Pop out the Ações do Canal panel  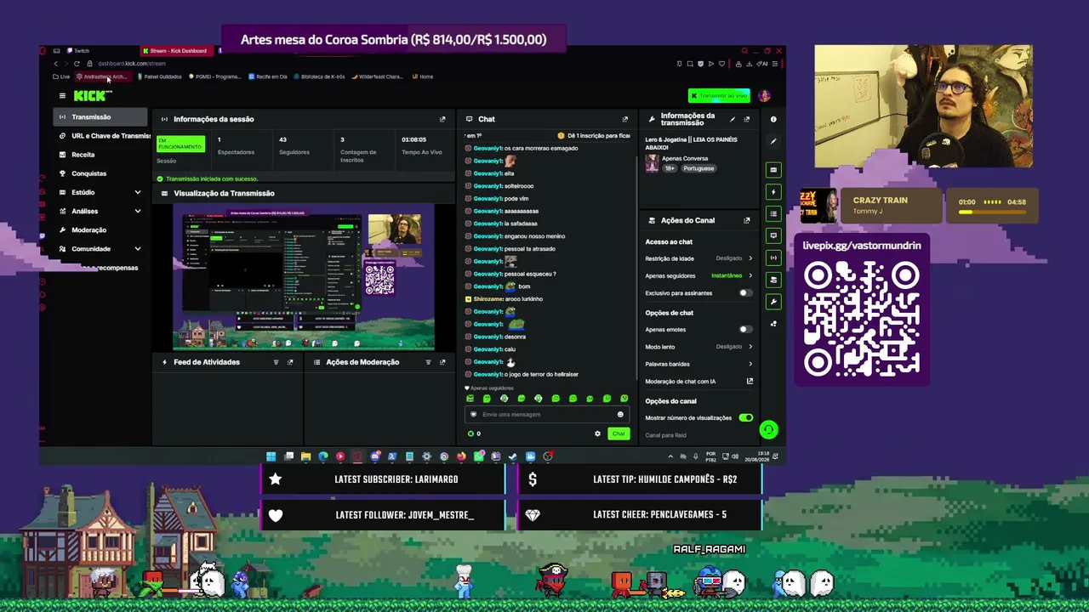(747, 220)
